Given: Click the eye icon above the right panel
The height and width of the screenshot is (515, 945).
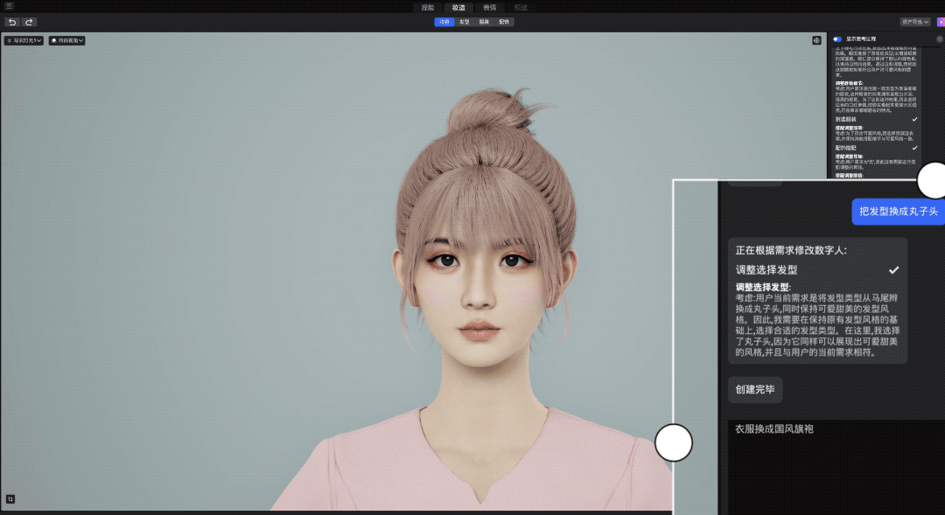Looking at the screenshot, I should tap(816, 41).
